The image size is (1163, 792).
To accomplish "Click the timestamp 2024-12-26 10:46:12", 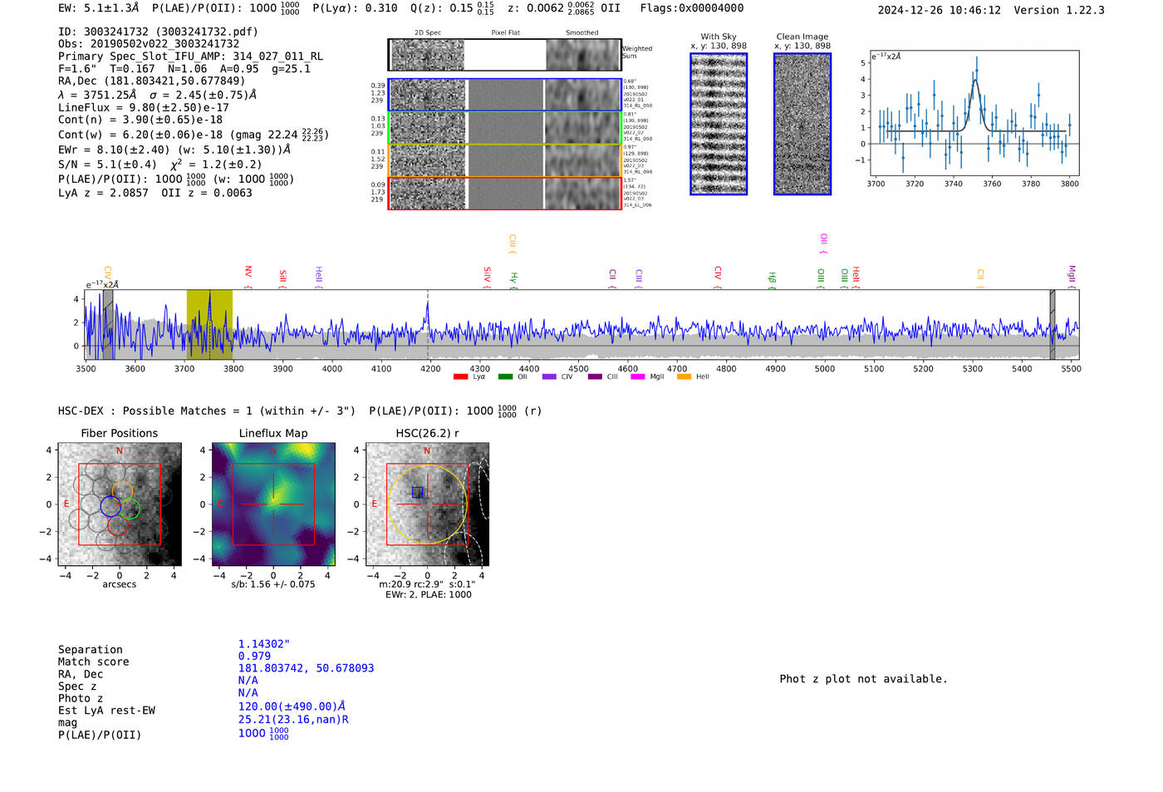I will (940, 10).
